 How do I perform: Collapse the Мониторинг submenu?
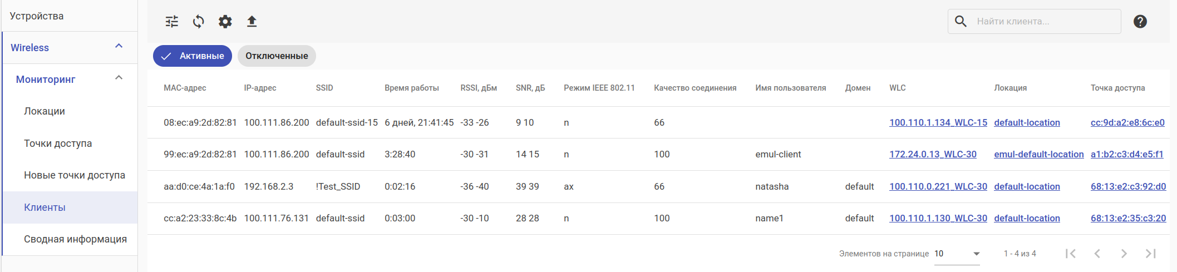119,78
